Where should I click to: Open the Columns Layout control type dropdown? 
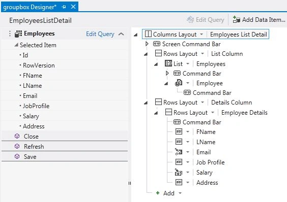(202, 34)
